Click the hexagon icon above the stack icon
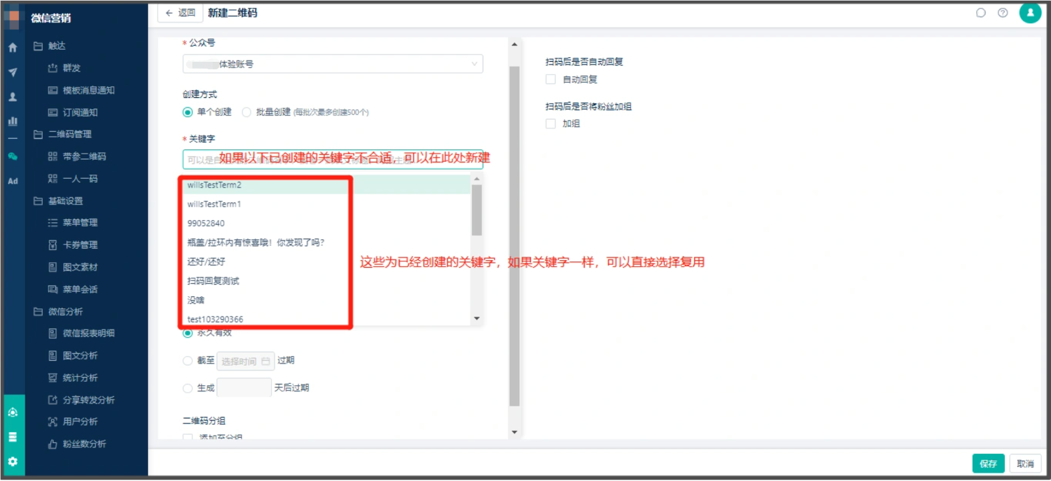 (x=12, y=412)
